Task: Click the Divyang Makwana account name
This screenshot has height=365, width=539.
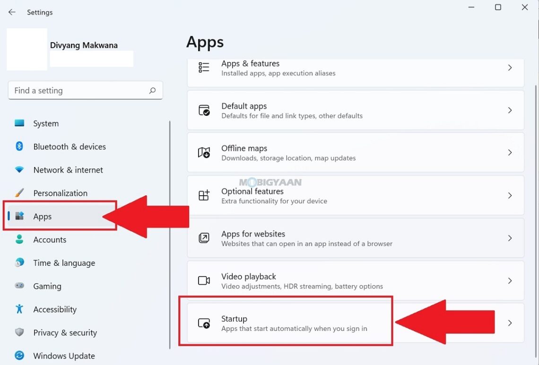Action: [84, 45]
